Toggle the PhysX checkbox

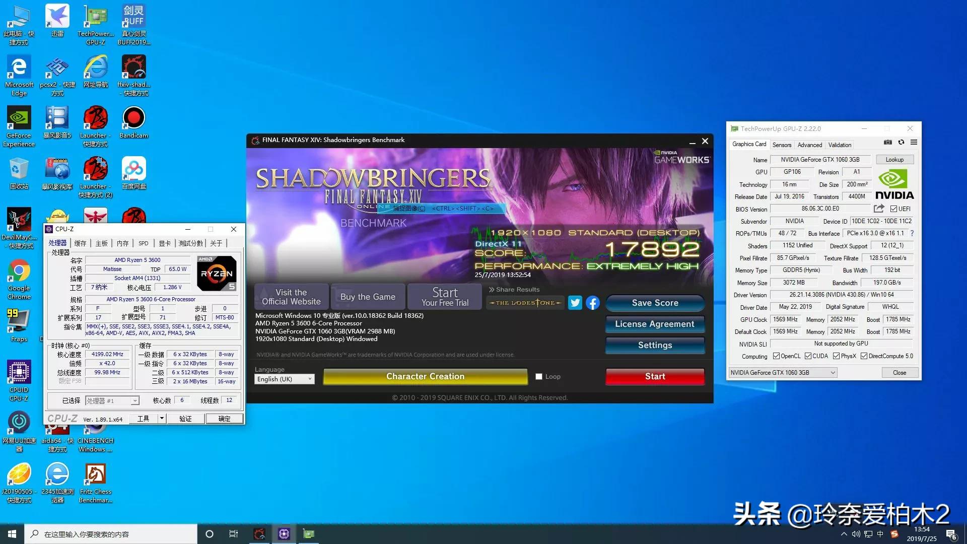[x=836, y=356]
